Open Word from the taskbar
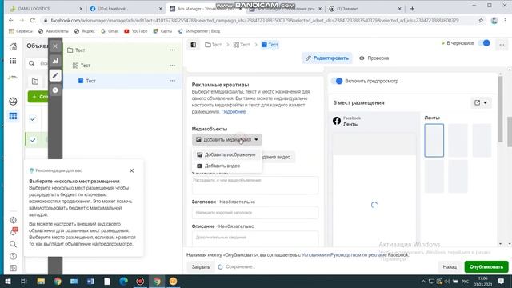Screen dimensions: 512x288 point(90,281)
